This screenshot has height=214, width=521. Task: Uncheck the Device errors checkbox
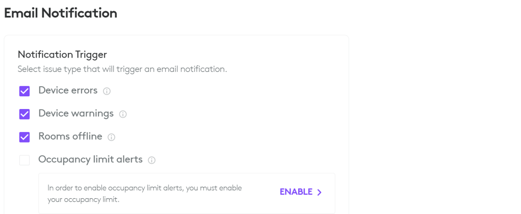pyautogui.click(x=24, y=91)
